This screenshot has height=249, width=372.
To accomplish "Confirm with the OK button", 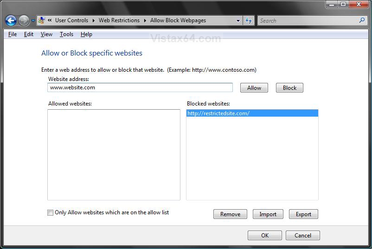I will point(265,236).
